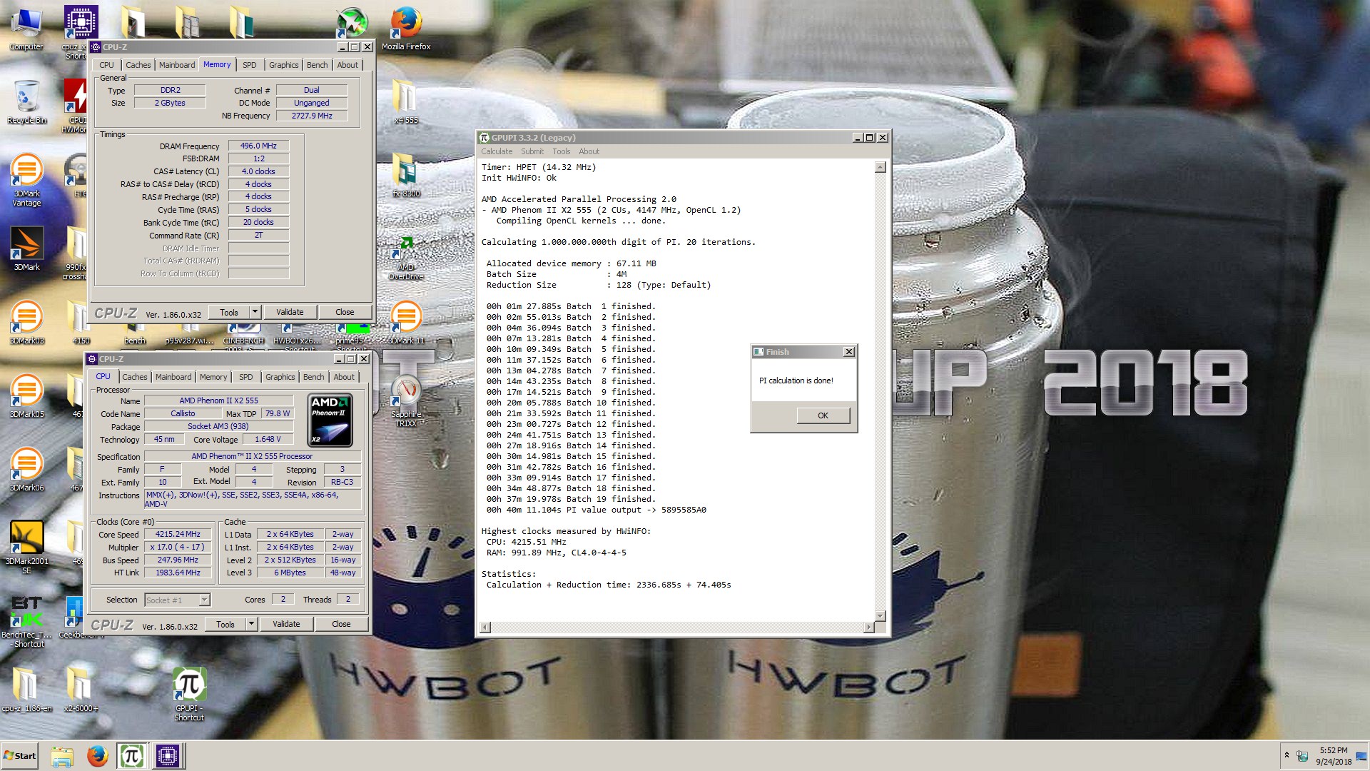Open Bench tab in lower CPU-Z window
1370x771 pixels.
click(314, 377)
